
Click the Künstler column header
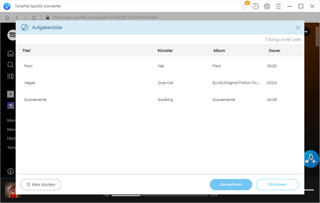click(165, 51)
